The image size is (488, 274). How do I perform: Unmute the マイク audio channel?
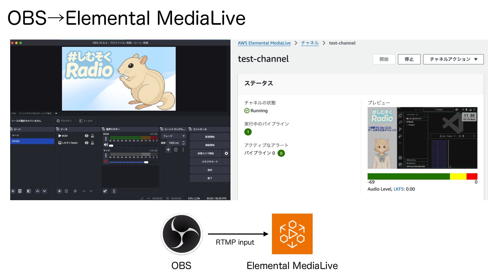pyautogui.click(x=106, y=161)
